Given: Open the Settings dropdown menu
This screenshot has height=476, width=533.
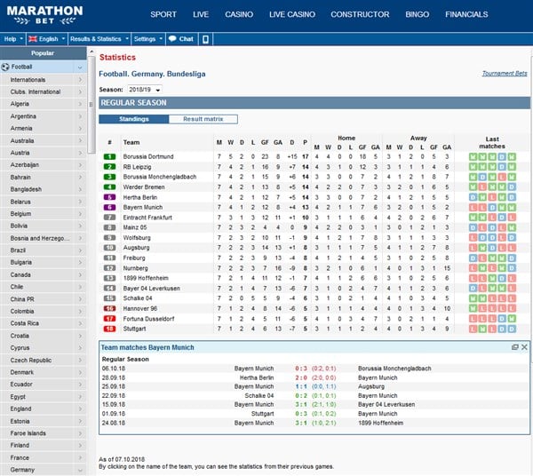Looking at the screenshot, I should pos(148,39).
